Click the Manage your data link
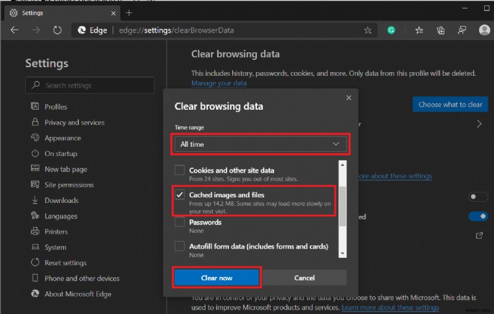The image size is (494, 314). (x=219, y=83)
